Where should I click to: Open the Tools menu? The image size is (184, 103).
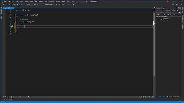click(46, 2)
